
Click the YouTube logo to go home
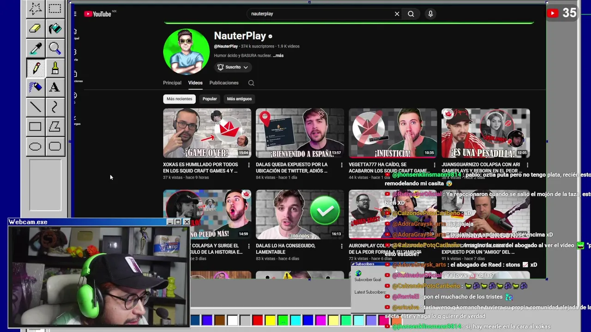point(98,14)
